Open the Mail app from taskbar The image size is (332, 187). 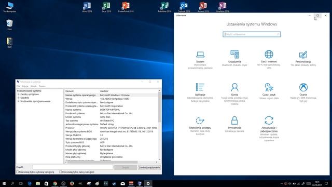122,183
